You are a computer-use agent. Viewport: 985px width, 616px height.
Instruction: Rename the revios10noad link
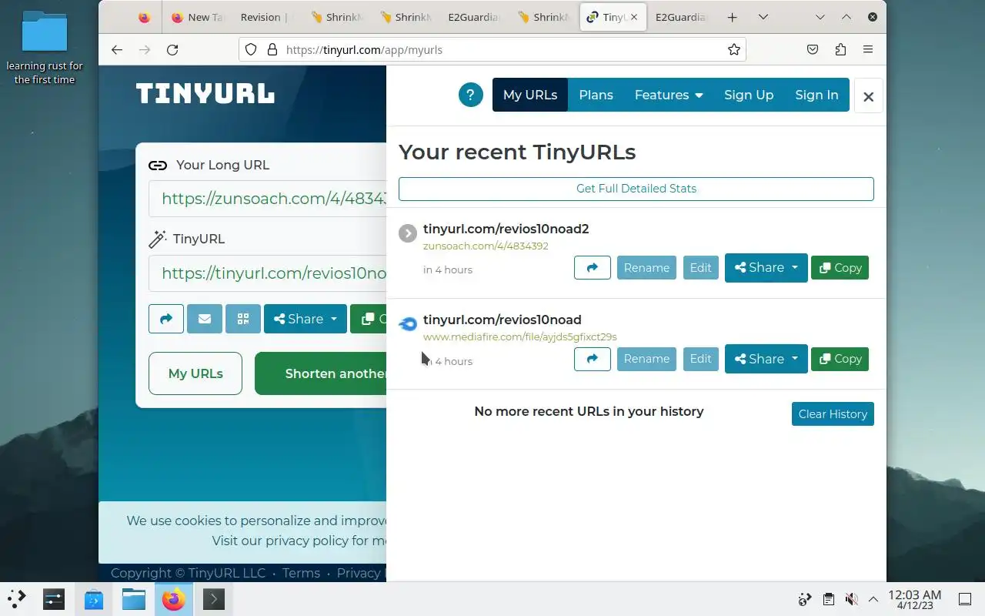point(646,359)
